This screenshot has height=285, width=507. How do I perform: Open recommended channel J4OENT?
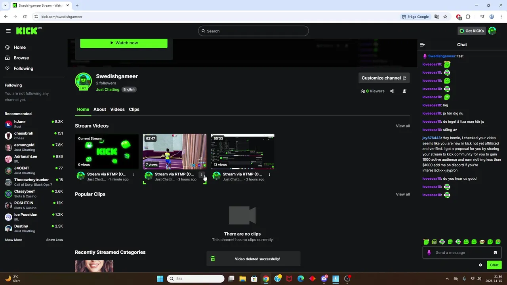click(x=34, y=171)
